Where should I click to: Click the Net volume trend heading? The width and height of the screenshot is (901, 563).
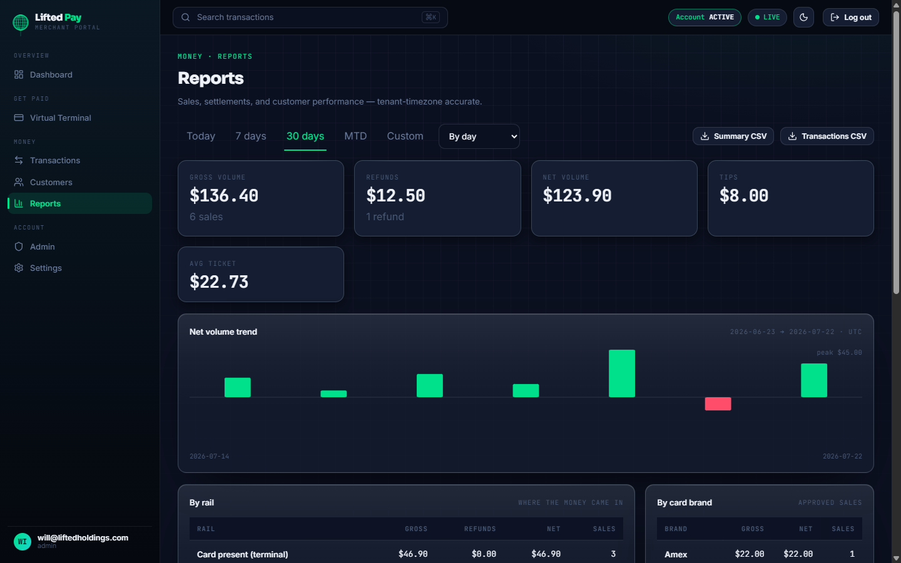223,332
